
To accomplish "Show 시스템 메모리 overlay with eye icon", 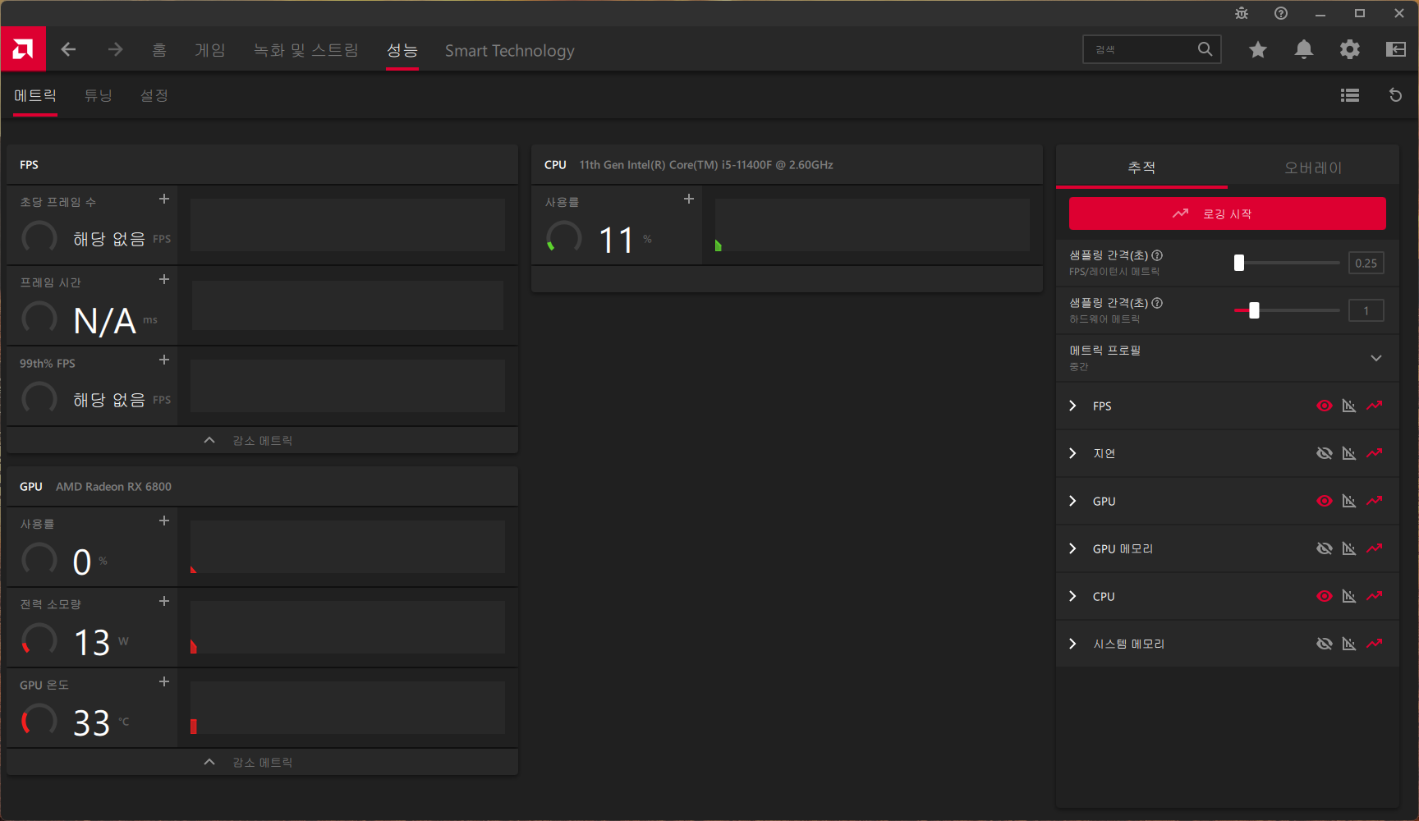I will tap(1325, 644).
